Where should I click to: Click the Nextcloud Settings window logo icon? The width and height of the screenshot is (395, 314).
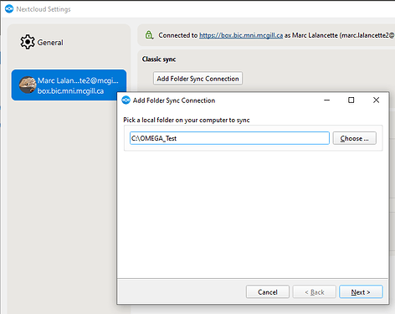pyautogui.click(x=9, y=9)
